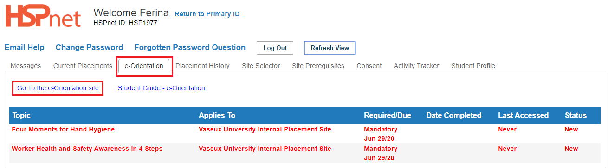Switch to the Consent tab
The image size is (608, 168).
click(x=369, y=66)
